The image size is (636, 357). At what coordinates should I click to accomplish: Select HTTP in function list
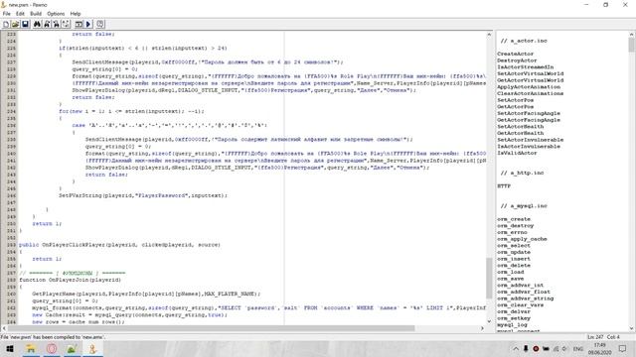click(x=504, y=186)
